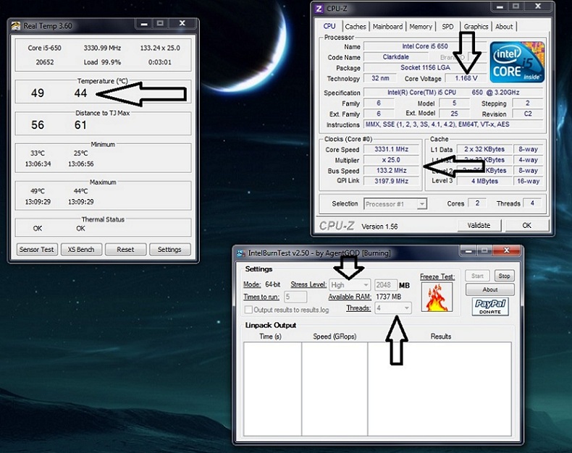Image resolution: width=572 pixels, height=453 pixels.
Task: Click the Bus Speed value 133.2 MHz
Action: pos(391,170)
